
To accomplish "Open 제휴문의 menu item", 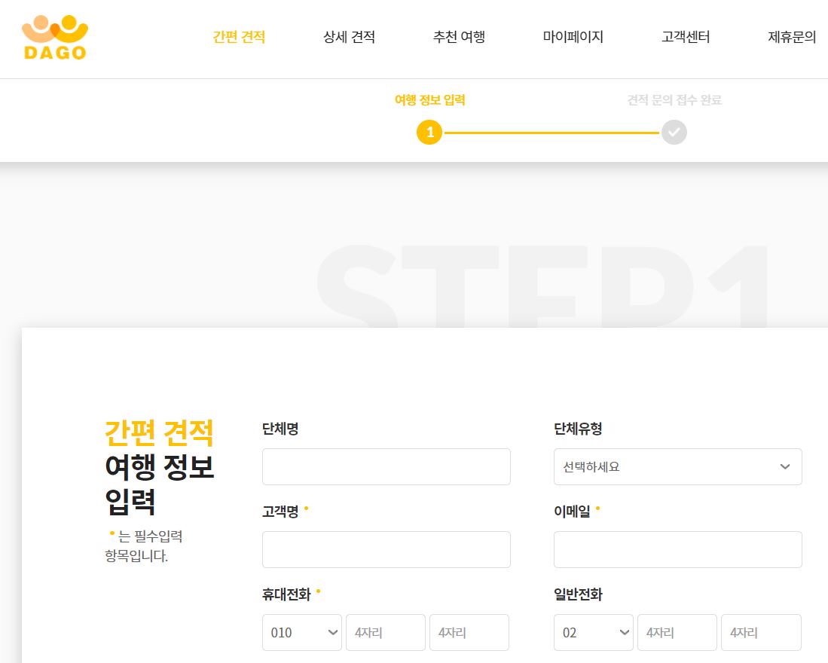I will [792, 37].
